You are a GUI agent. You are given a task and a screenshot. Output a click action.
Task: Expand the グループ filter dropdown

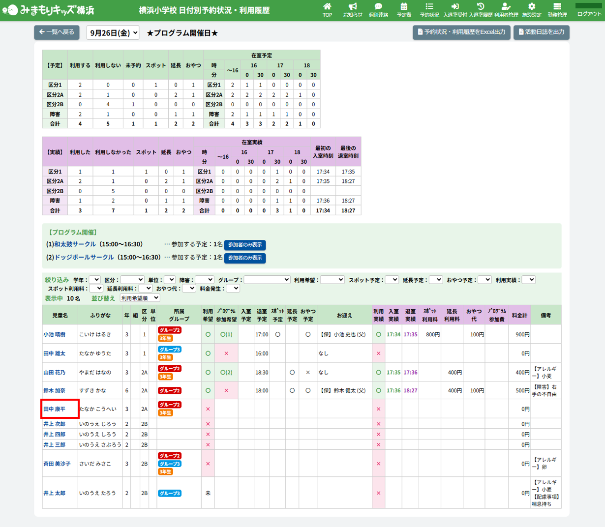(x=267, y=280)
